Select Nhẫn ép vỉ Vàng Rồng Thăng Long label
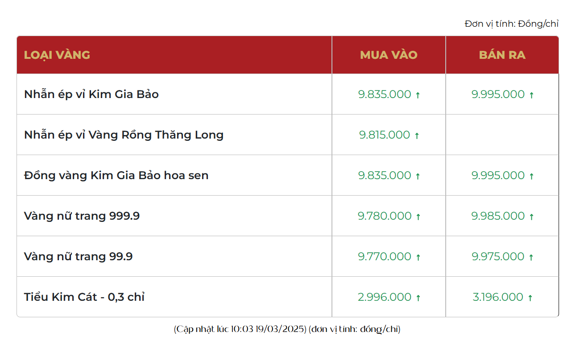This screenshot has height=340, width=580. [x=124, y=135]
